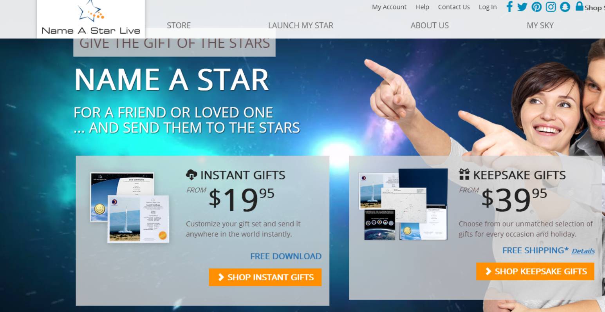Click the Shop Instant Gifts button
The width and height of the screenshot is (605, 312).
265,277
